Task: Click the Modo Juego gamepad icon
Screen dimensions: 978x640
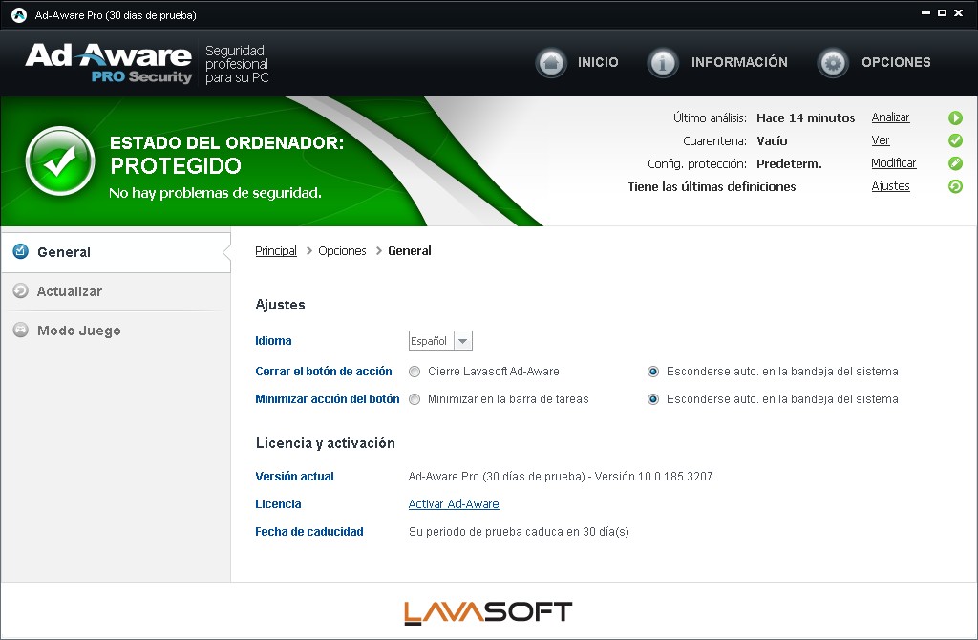Action: coord(21,330)
